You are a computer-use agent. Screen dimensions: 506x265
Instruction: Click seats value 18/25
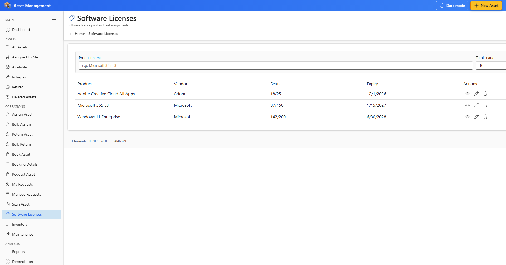(x=276, y=94)
